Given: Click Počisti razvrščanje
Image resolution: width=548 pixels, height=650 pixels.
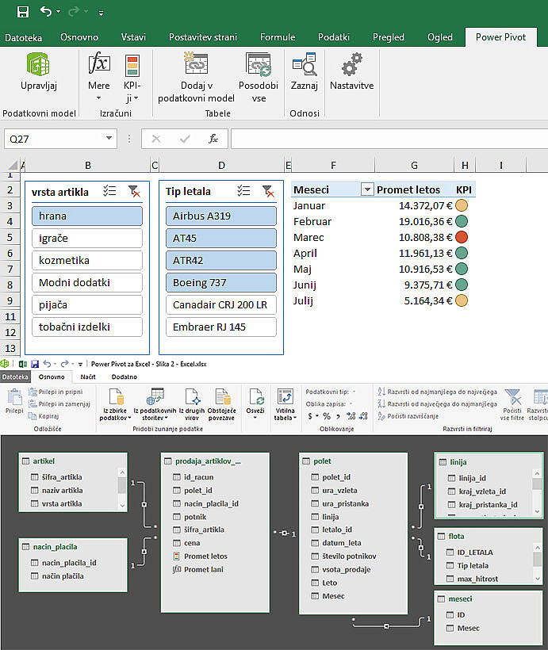Looking at the screenshot, I should point(408,416).
